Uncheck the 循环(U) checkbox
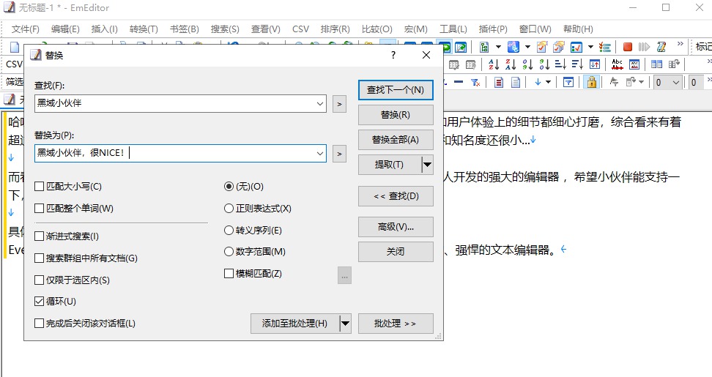Viewport: 712px width, 377px height. pos(56,302)
